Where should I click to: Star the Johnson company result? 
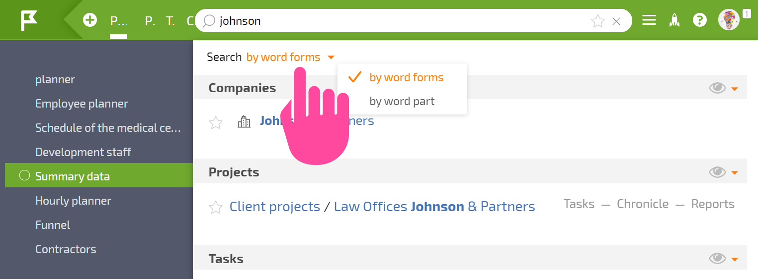tap(216, 122)
